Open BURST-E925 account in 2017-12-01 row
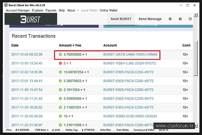Image resolution: width=202 pixels, height=135 pixels. coord(128,81)
